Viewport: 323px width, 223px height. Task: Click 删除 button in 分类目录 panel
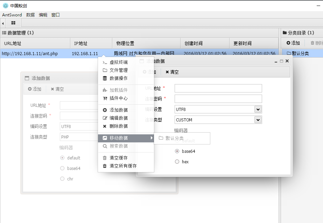(x=317, y=43)
